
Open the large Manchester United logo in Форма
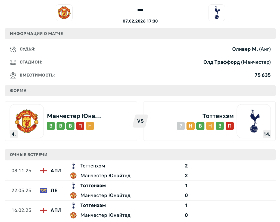27,121
